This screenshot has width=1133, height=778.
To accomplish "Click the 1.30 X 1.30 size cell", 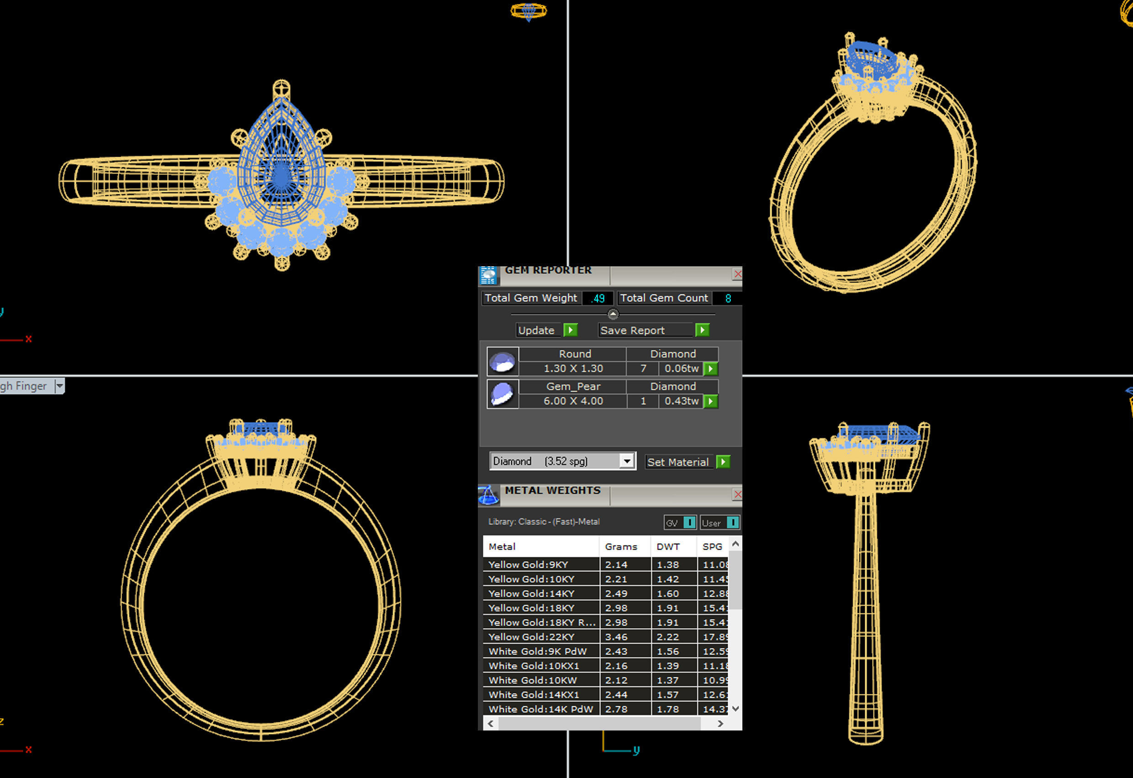I will pos(573,369).
